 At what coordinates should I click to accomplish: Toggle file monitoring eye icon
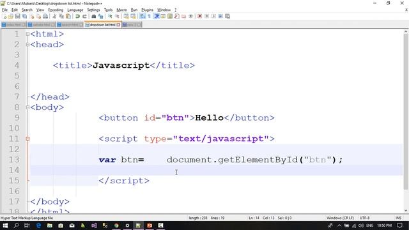pos(191,17)
